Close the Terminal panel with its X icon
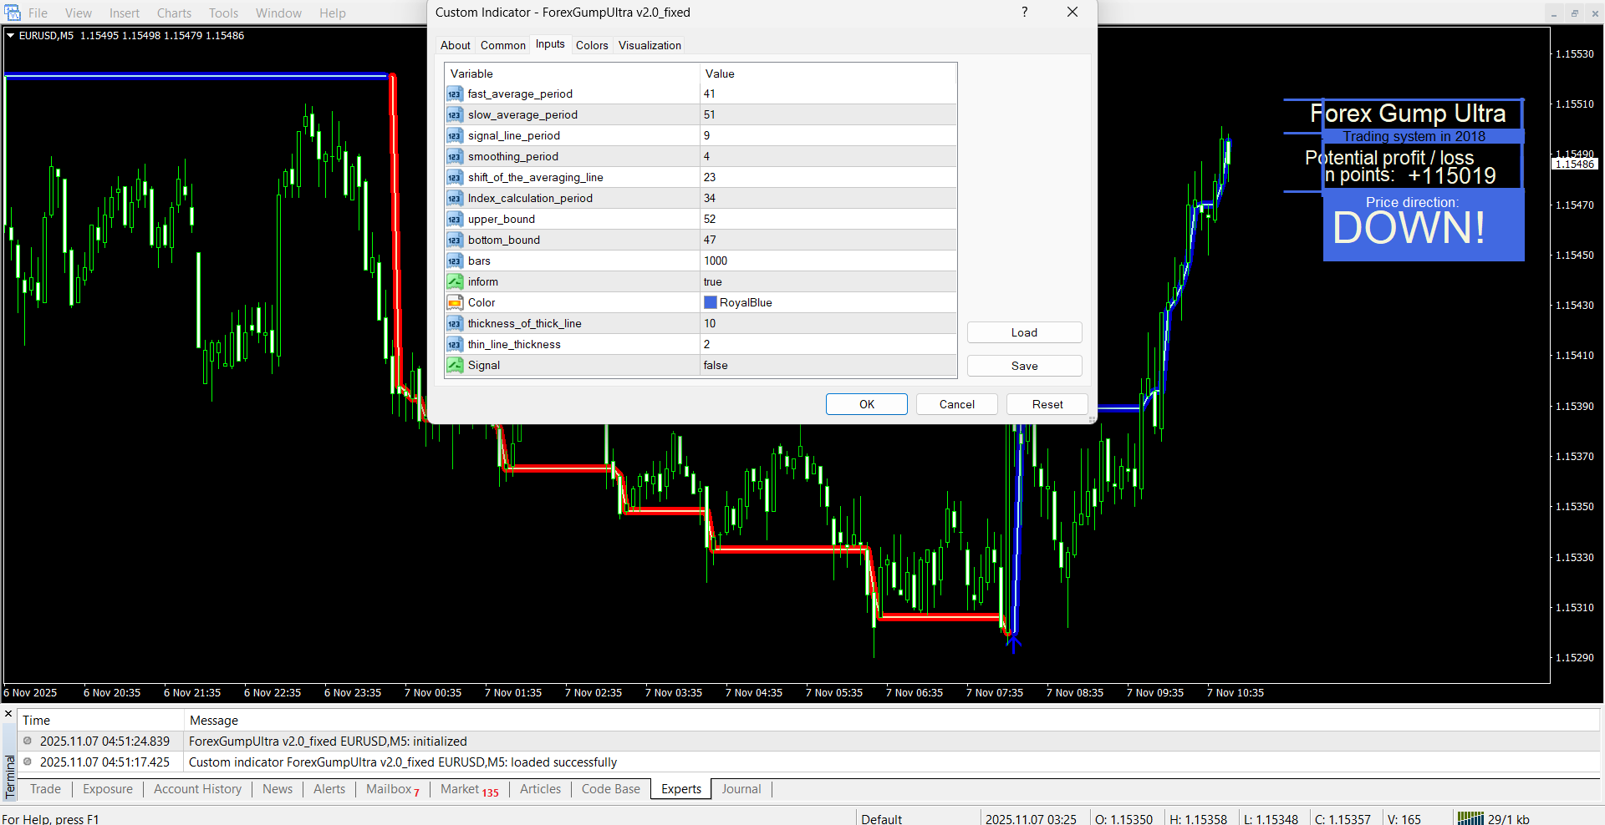1605x825 pixels. [x=8, y=714]
